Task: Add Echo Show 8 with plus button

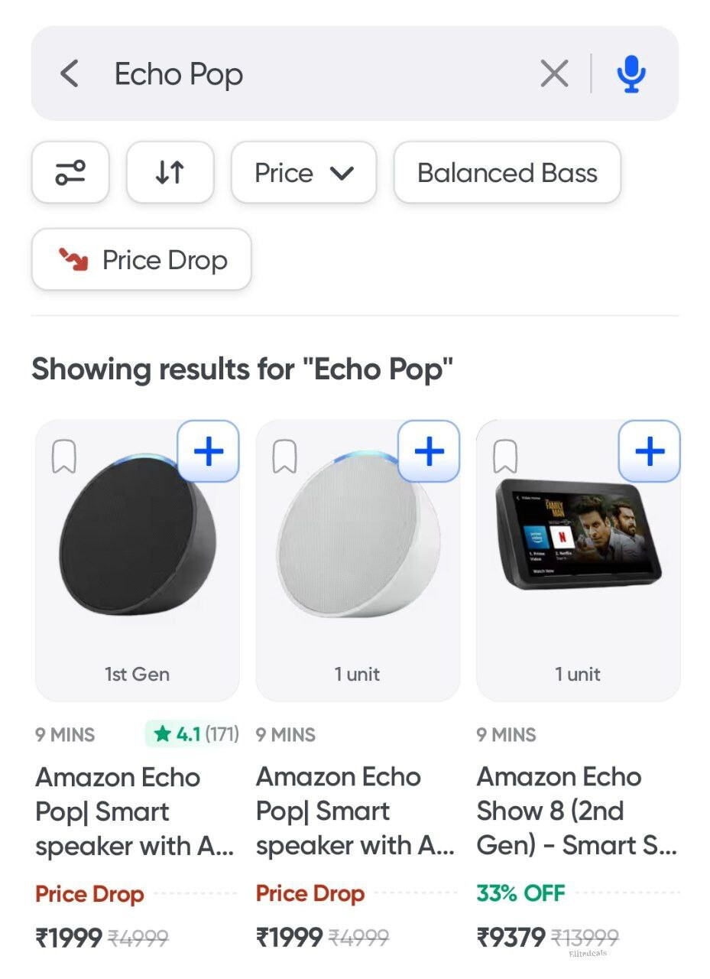Action: (x=650, y=452)
